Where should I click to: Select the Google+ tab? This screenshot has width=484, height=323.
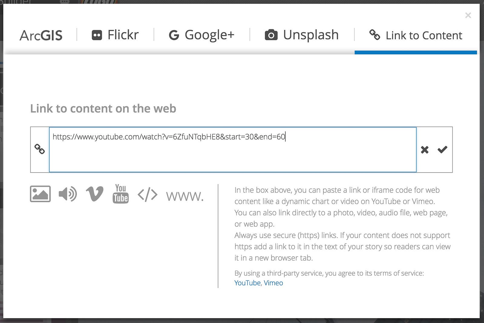tap(201, 35)
